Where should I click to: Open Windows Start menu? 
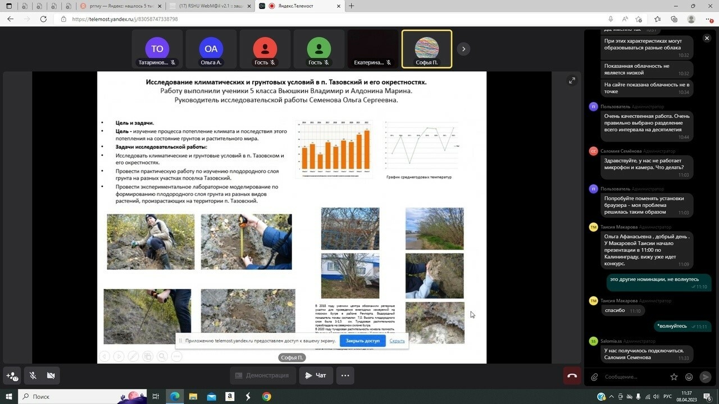(x=9, y=397)
